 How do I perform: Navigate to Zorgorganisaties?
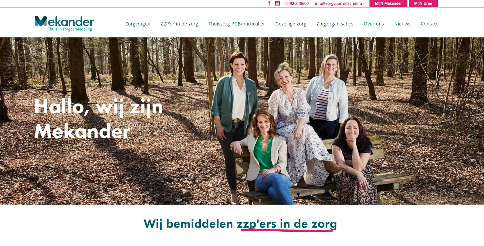[335, 24]
